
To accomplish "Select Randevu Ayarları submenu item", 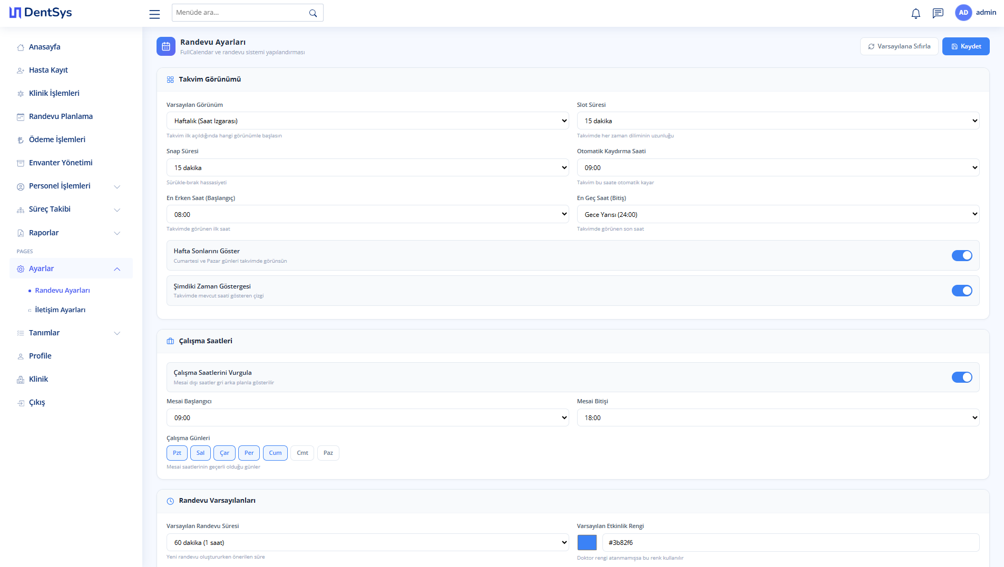I will point(62,291).
